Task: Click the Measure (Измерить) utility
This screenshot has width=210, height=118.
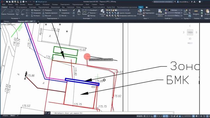Action: tap(196, 12)
